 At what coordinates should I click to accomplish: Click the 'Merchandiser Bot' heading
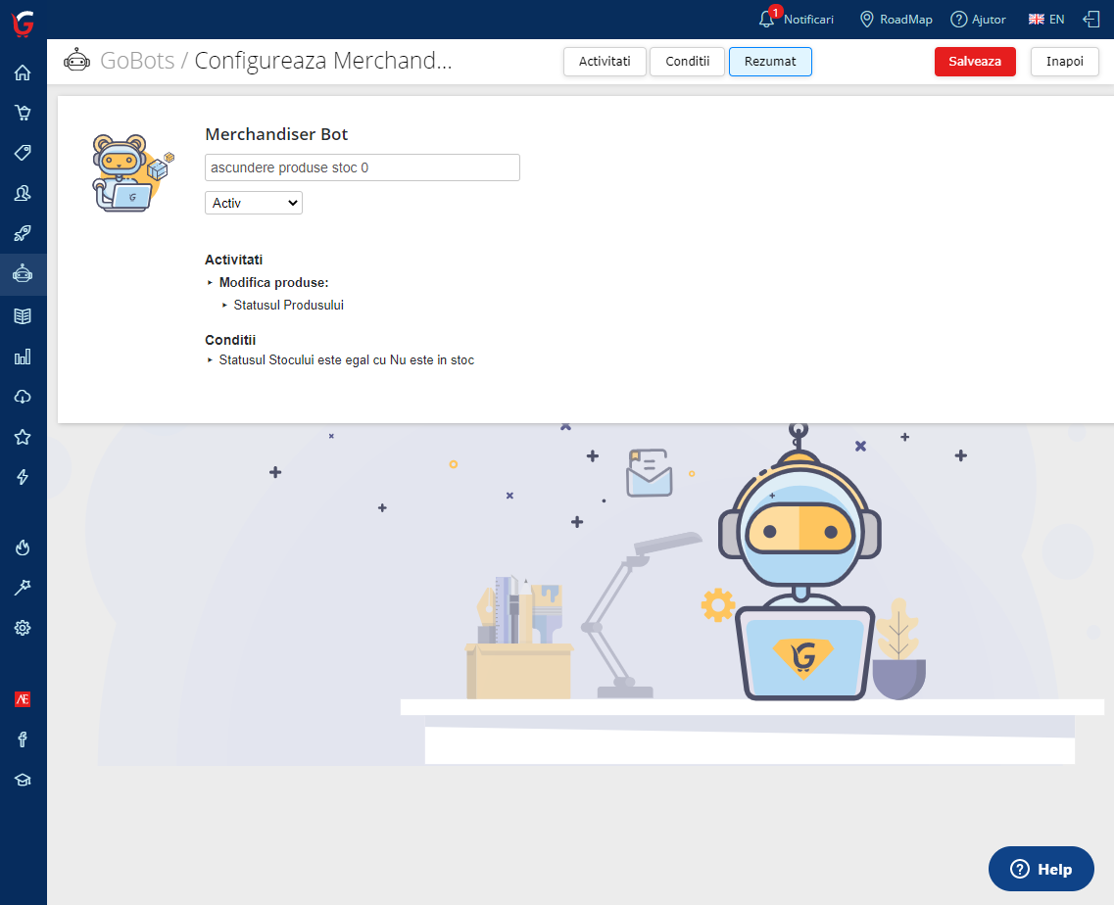pyautogui.click(x=276, y=134)
